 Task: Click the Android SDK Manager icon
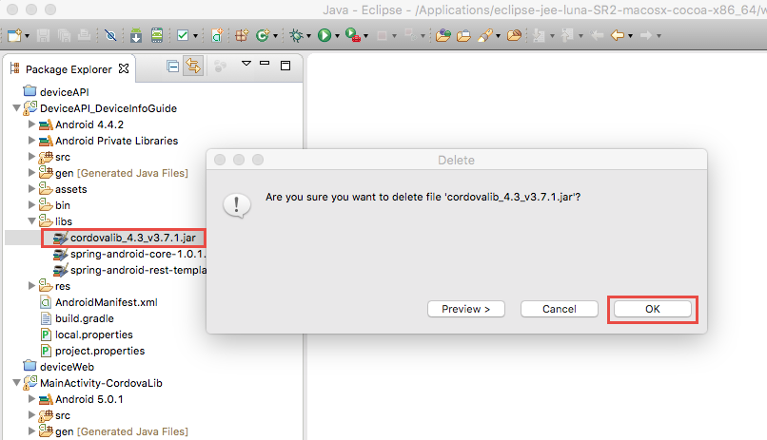click(x=136, y=36)
